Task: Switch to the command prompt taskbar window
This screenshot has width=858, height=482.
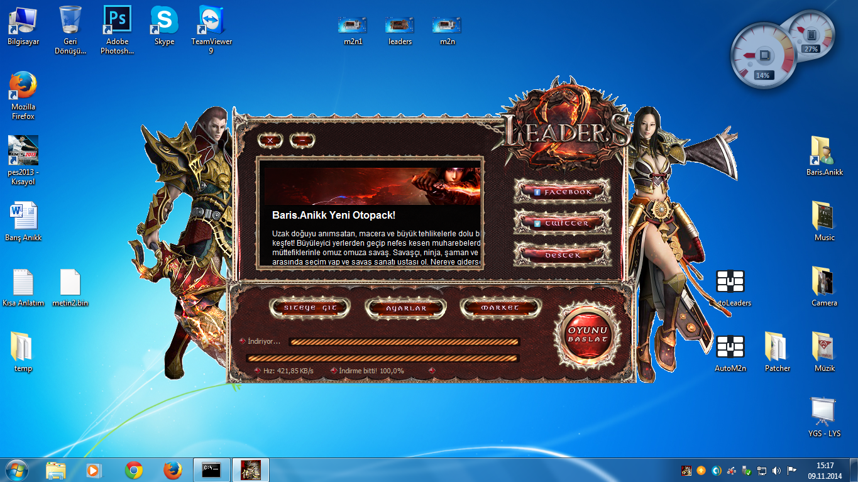Action: (211, 470)
